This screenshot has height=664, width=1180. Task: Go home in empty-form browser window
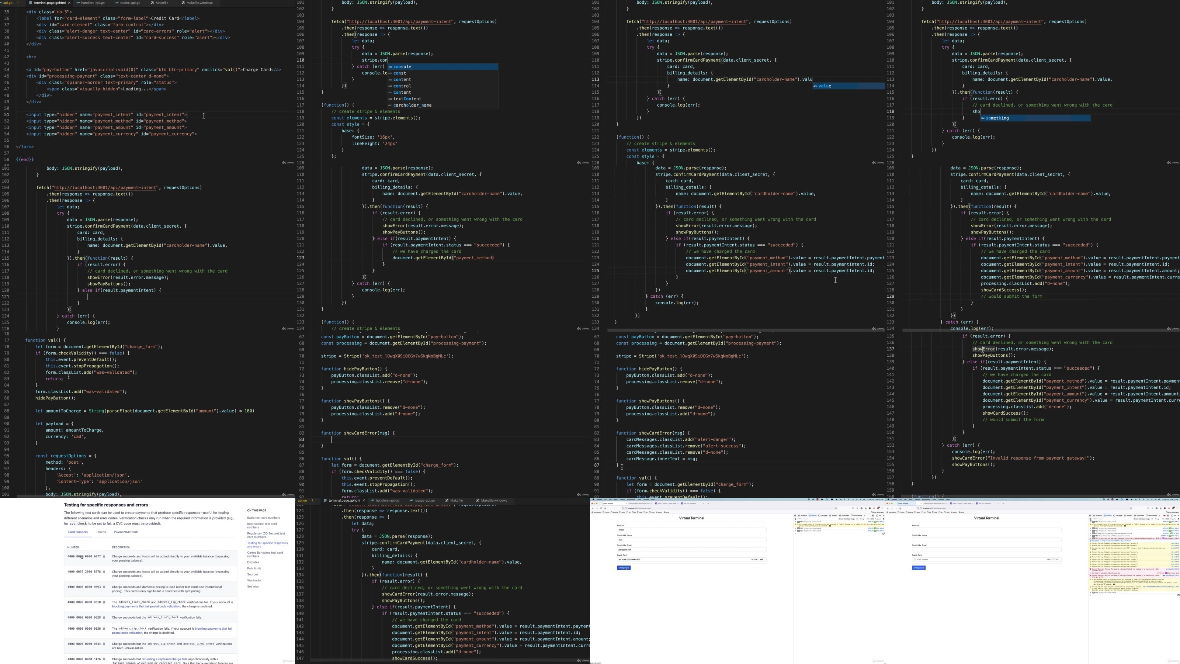[900, 508]
